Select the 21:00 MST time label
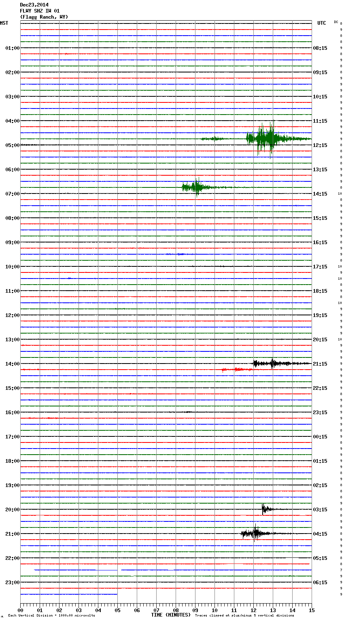This screenshot has width=344, height=621. point(12,534)
